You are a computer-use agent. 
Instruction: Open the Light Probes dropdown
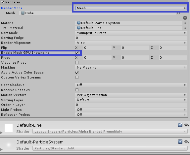point(131,110)
